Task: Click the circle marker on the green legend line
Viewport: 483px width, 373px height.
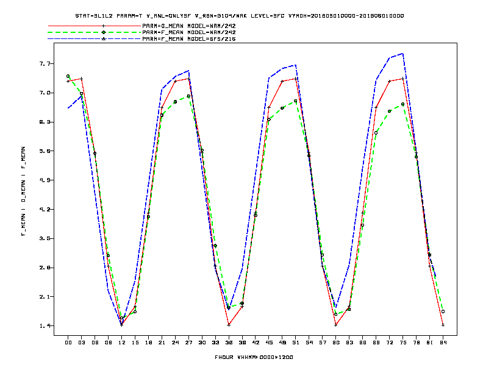Action: click(x=104, y=32)
